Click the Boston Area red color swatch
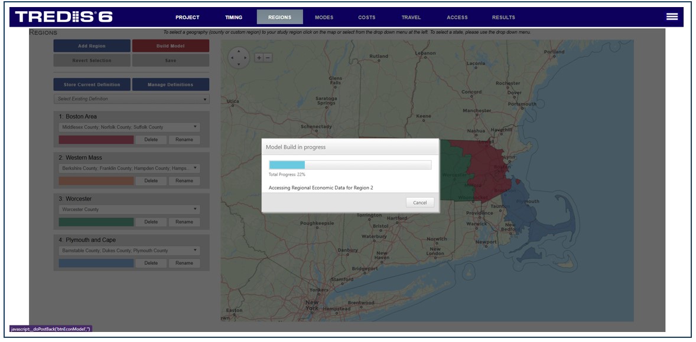The width and height of the screenshot is (696, 342). [x=96, y=140]
